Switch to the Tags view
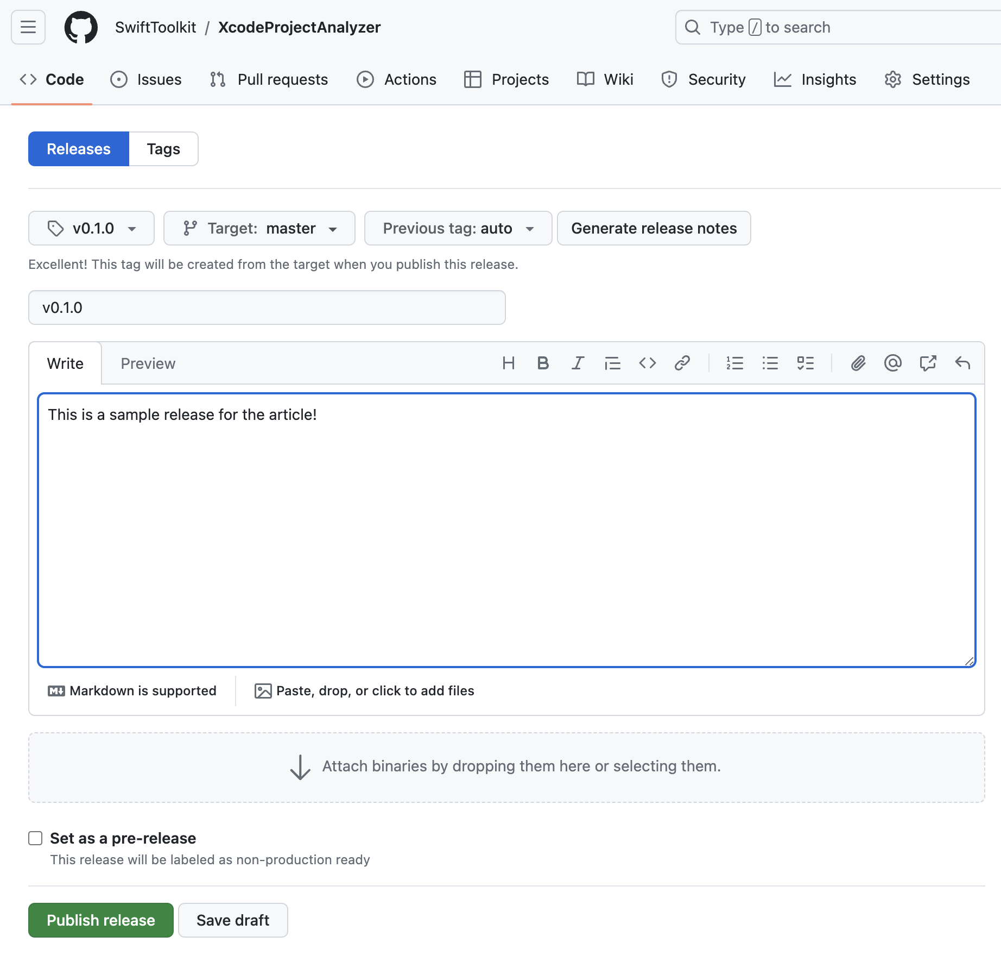The width and height of the screenshot is (1001, 968). [x=163, y=149]
